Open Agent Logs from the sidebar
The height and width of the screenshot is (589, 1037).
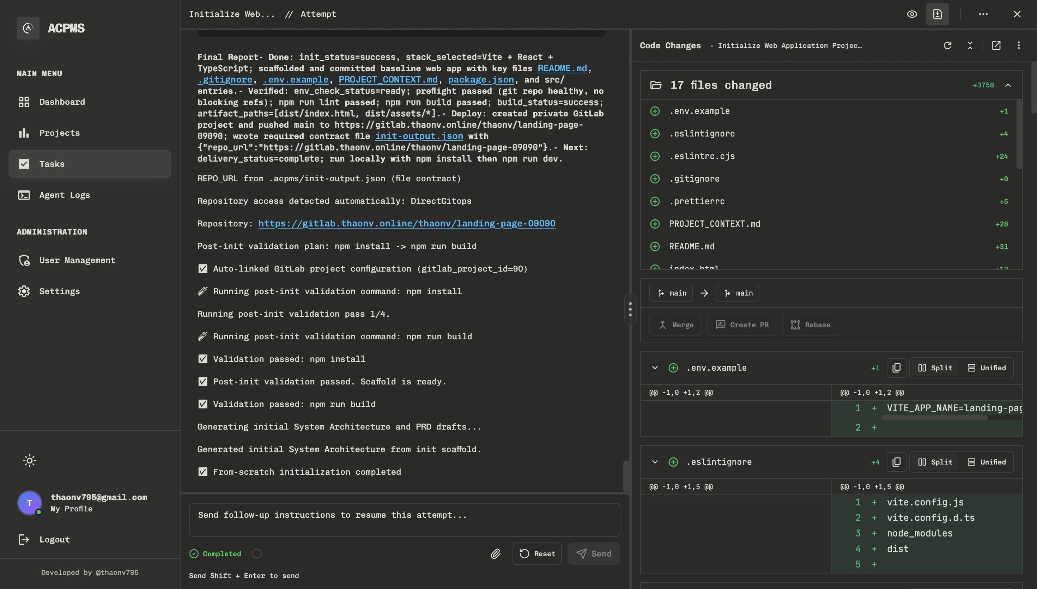pos(64,195)
